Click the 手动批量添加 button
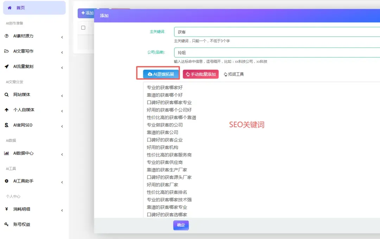The height and width of the screenshot is (239, 380). (200, 74)
